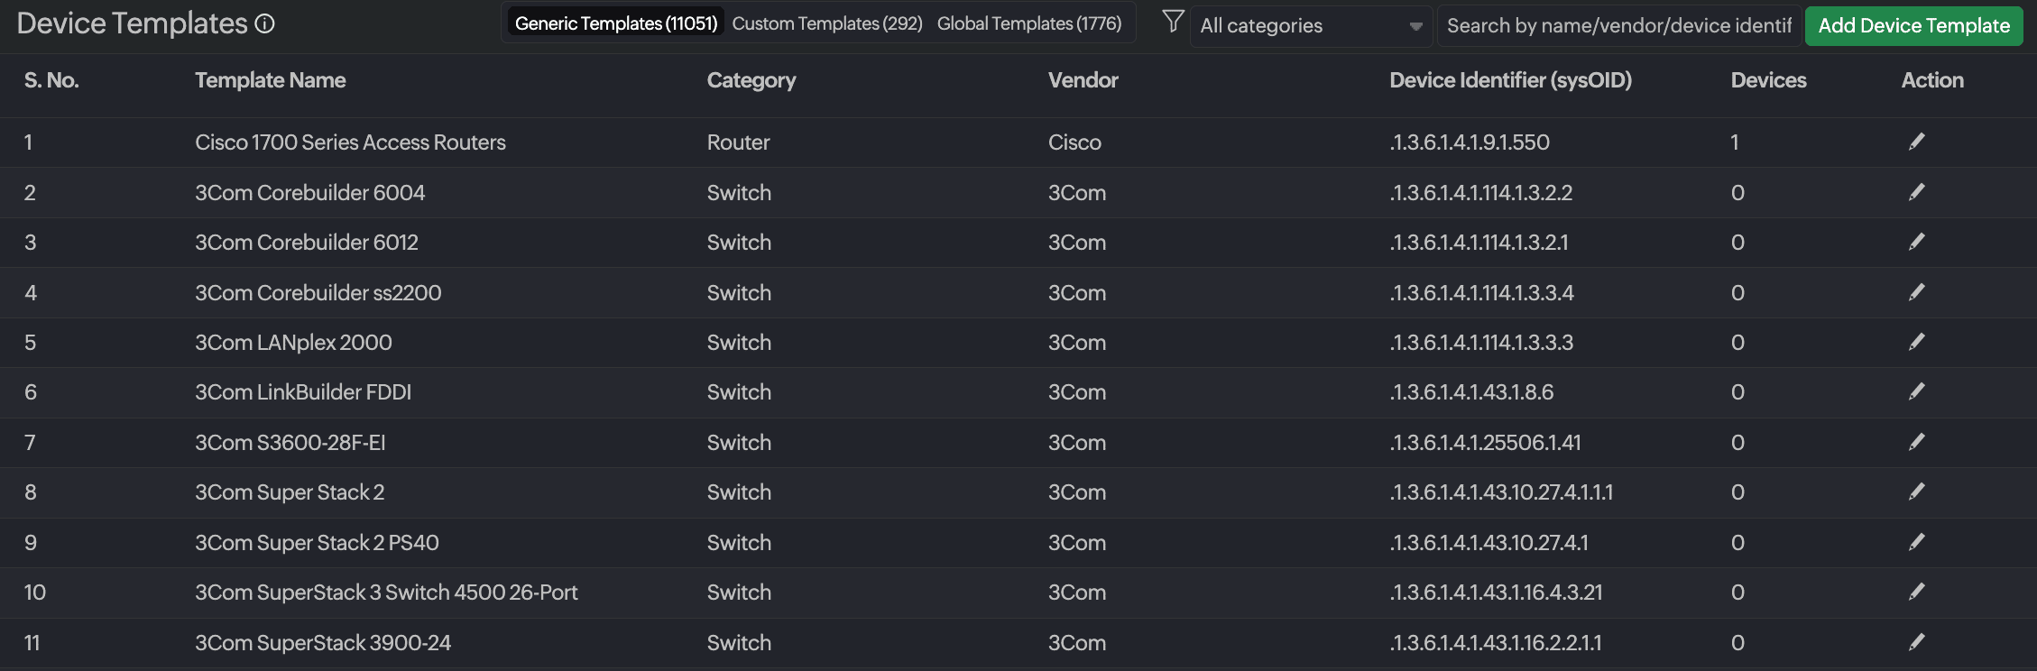This screenshot has height=671, width=2037.
Task: Show the Device Templates info icon
Action: [264, 24]
